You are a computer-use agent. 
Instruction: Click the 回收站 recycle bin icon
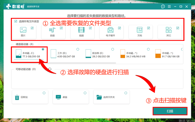click(x=17, y=97)
